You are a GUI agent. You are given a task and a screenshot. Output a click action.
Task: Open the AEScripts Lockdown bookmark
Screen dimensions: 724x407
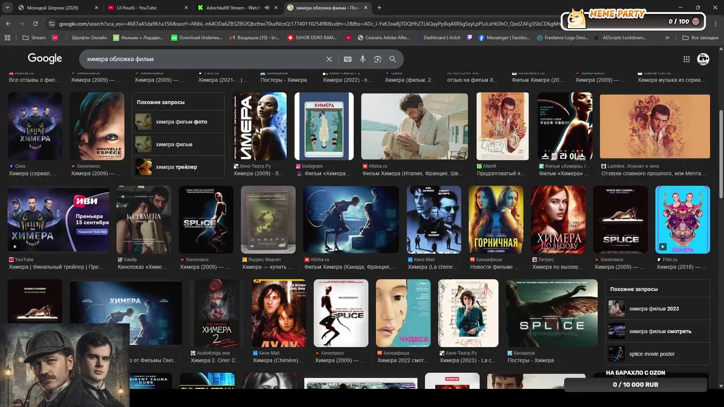pos(620,38)
